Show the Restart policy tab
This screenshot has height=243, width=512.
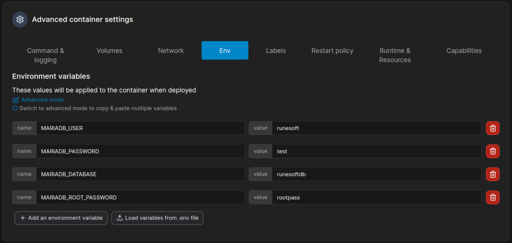point(332,51)
